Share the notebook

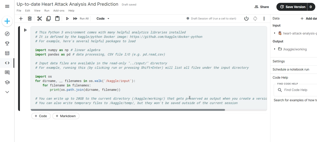(x=261, y=7)
